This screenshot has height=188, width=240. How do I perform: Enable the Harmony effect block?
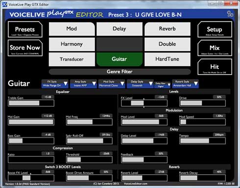[72, 44]
